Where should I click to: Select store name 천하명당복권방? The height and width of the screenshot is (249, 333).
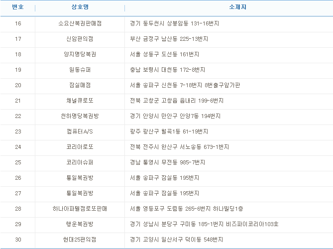(80, 116)
